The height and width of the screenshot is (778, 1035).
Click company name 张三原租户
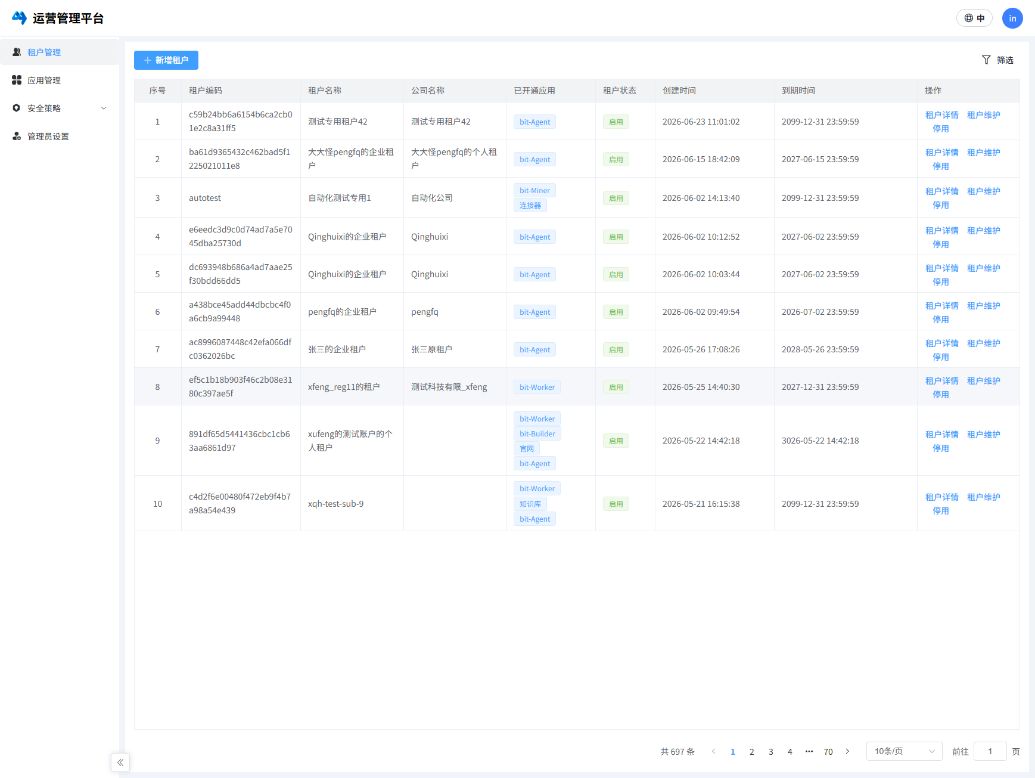pos(431,349)
